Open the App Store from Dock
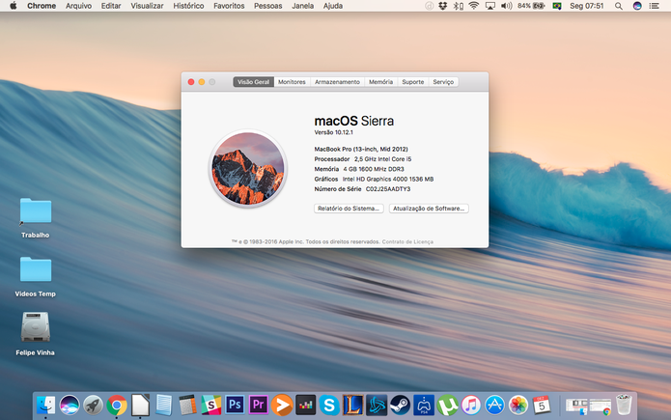The width and height of the screenshot is (671, 420). tap(494, 405)
